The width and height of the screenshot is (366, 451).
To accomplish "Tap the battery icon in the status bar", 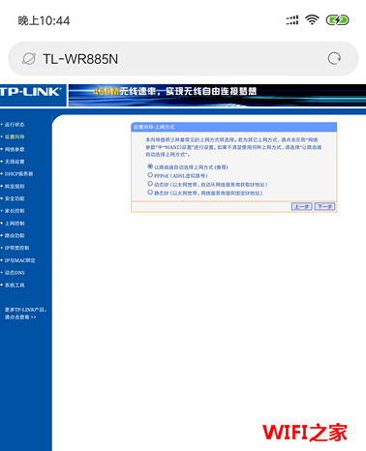I will 337,20.
